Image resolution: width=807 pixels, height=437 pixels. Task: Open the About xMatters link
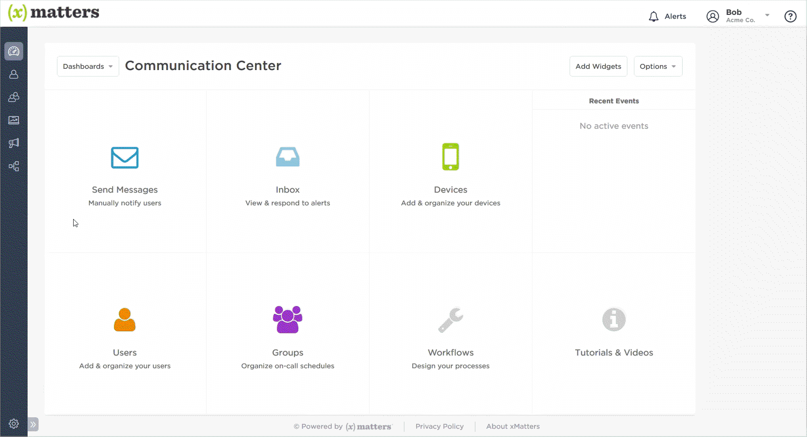point(513,426)
